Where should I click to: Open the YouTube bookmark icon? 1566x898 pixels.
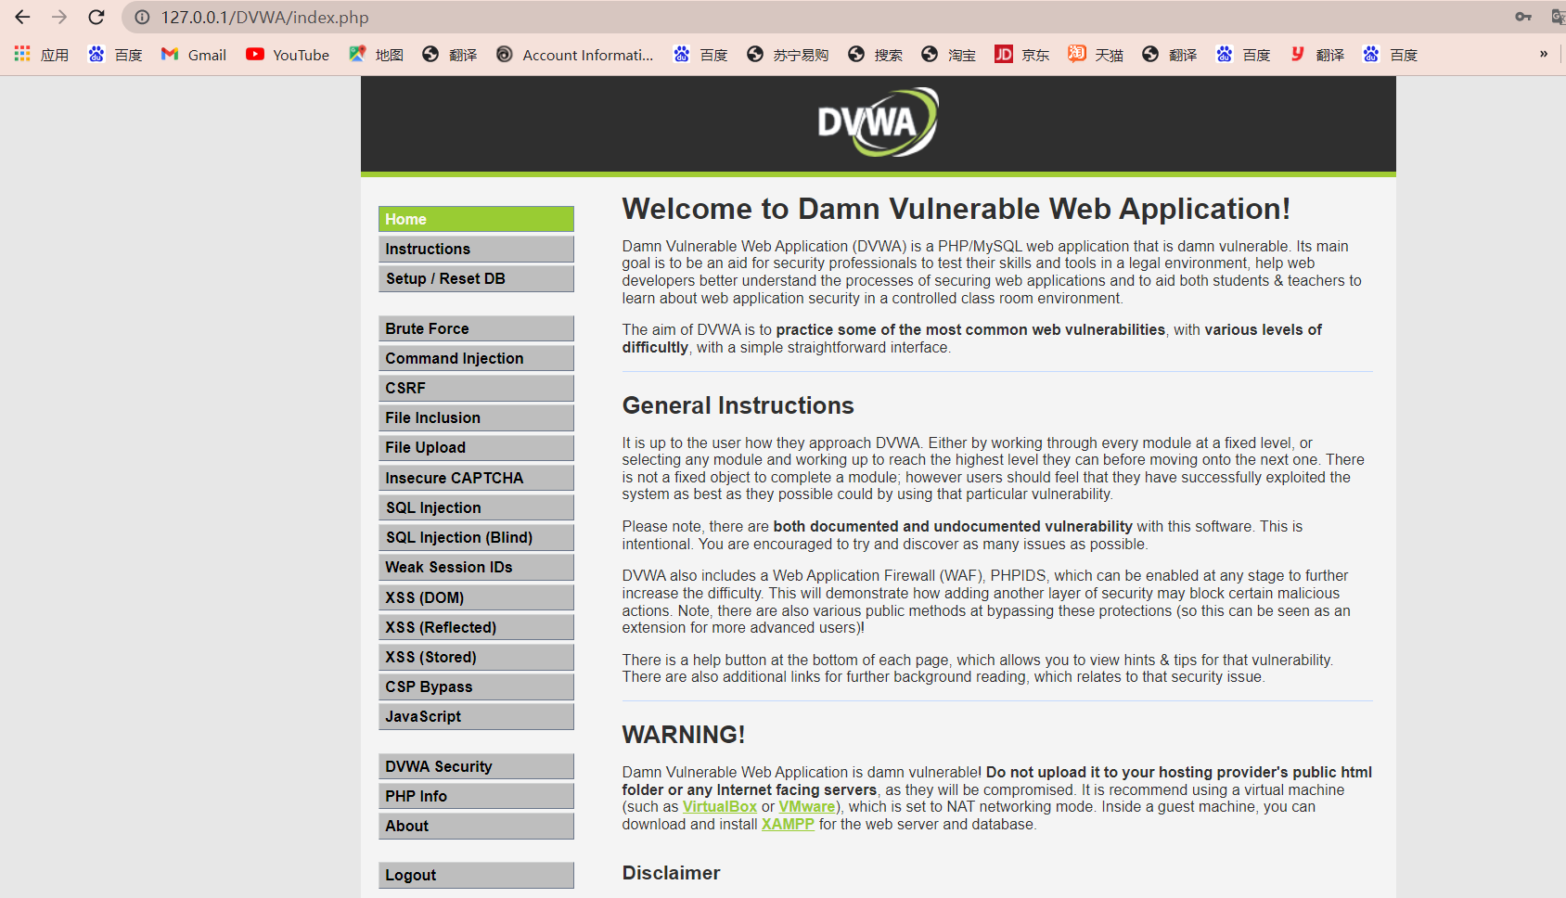(254, 55)
